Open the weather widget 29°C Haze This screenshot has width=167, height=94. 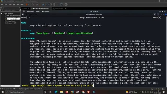tap(132, 92)
